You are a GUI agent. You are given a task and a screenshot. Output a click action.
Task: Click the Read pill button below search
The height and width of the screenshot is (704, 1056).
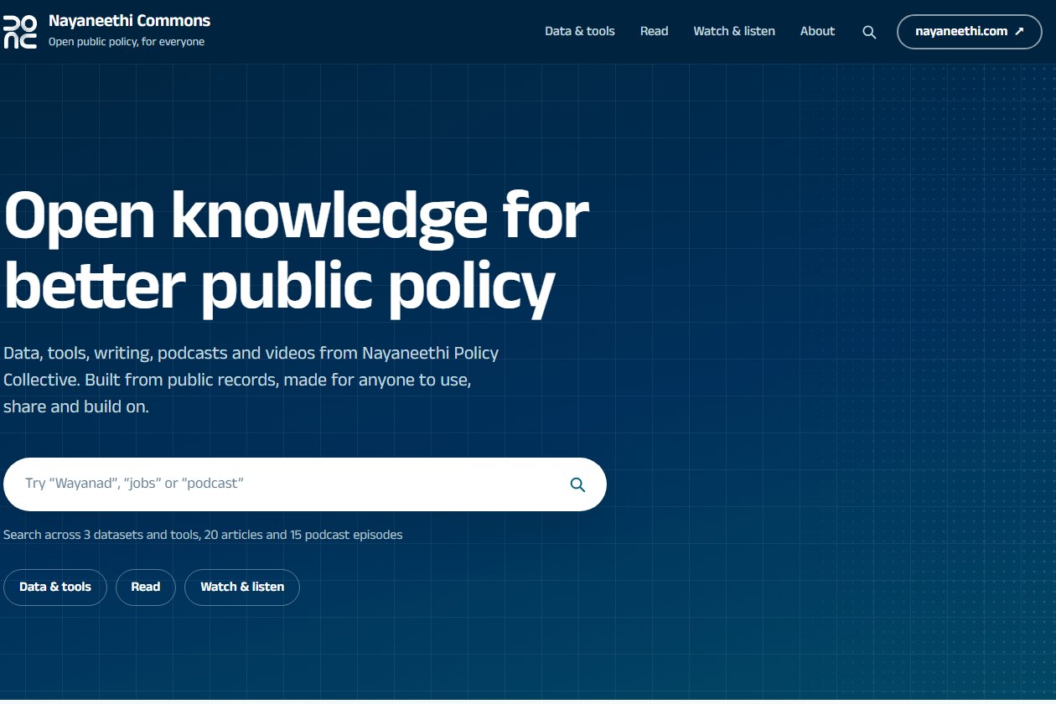(146, 587)
